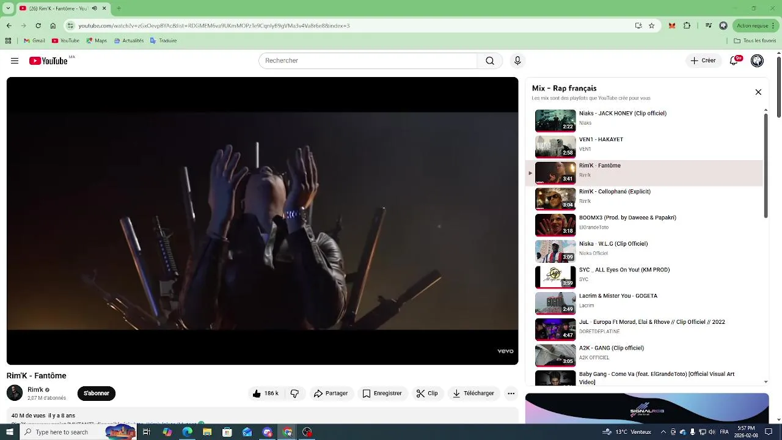Open media controls icon in browser toolbar

pyautogui.click(x=708, y=26)
